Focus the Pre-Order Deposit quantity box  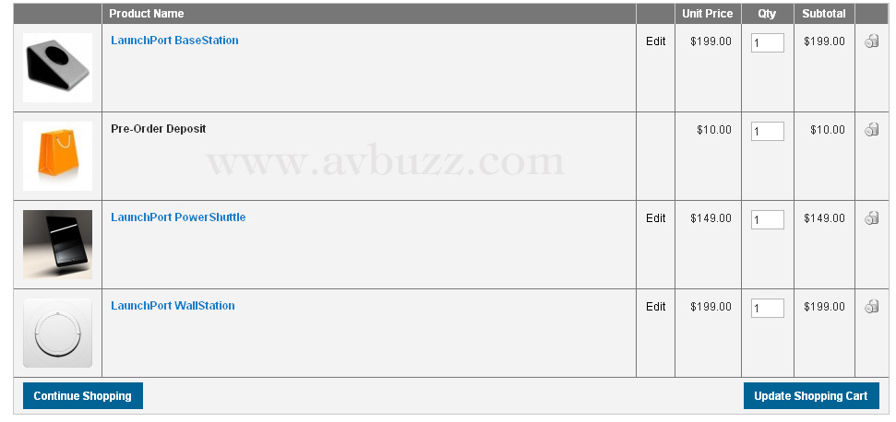pos(767,132)
